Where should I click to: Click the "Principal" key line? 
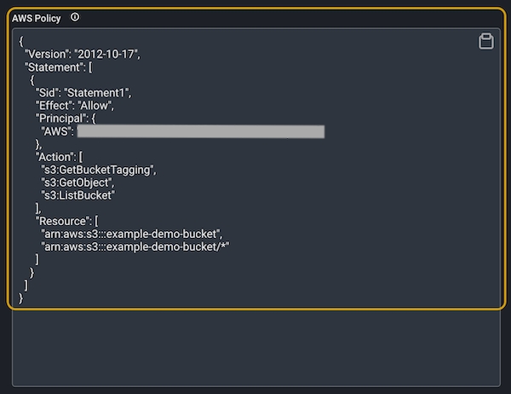pos(62,118)
